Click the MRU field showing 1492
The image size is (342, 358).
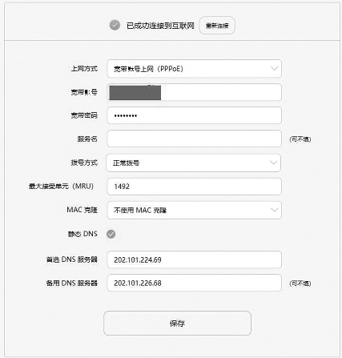pos(194,187)
